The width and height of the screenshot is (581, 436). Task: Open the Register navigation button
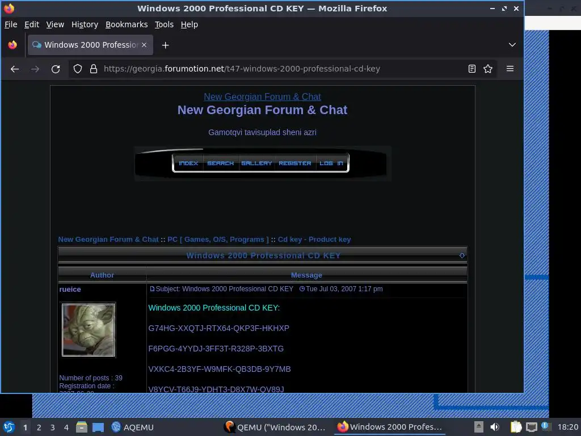click(295, 163)
